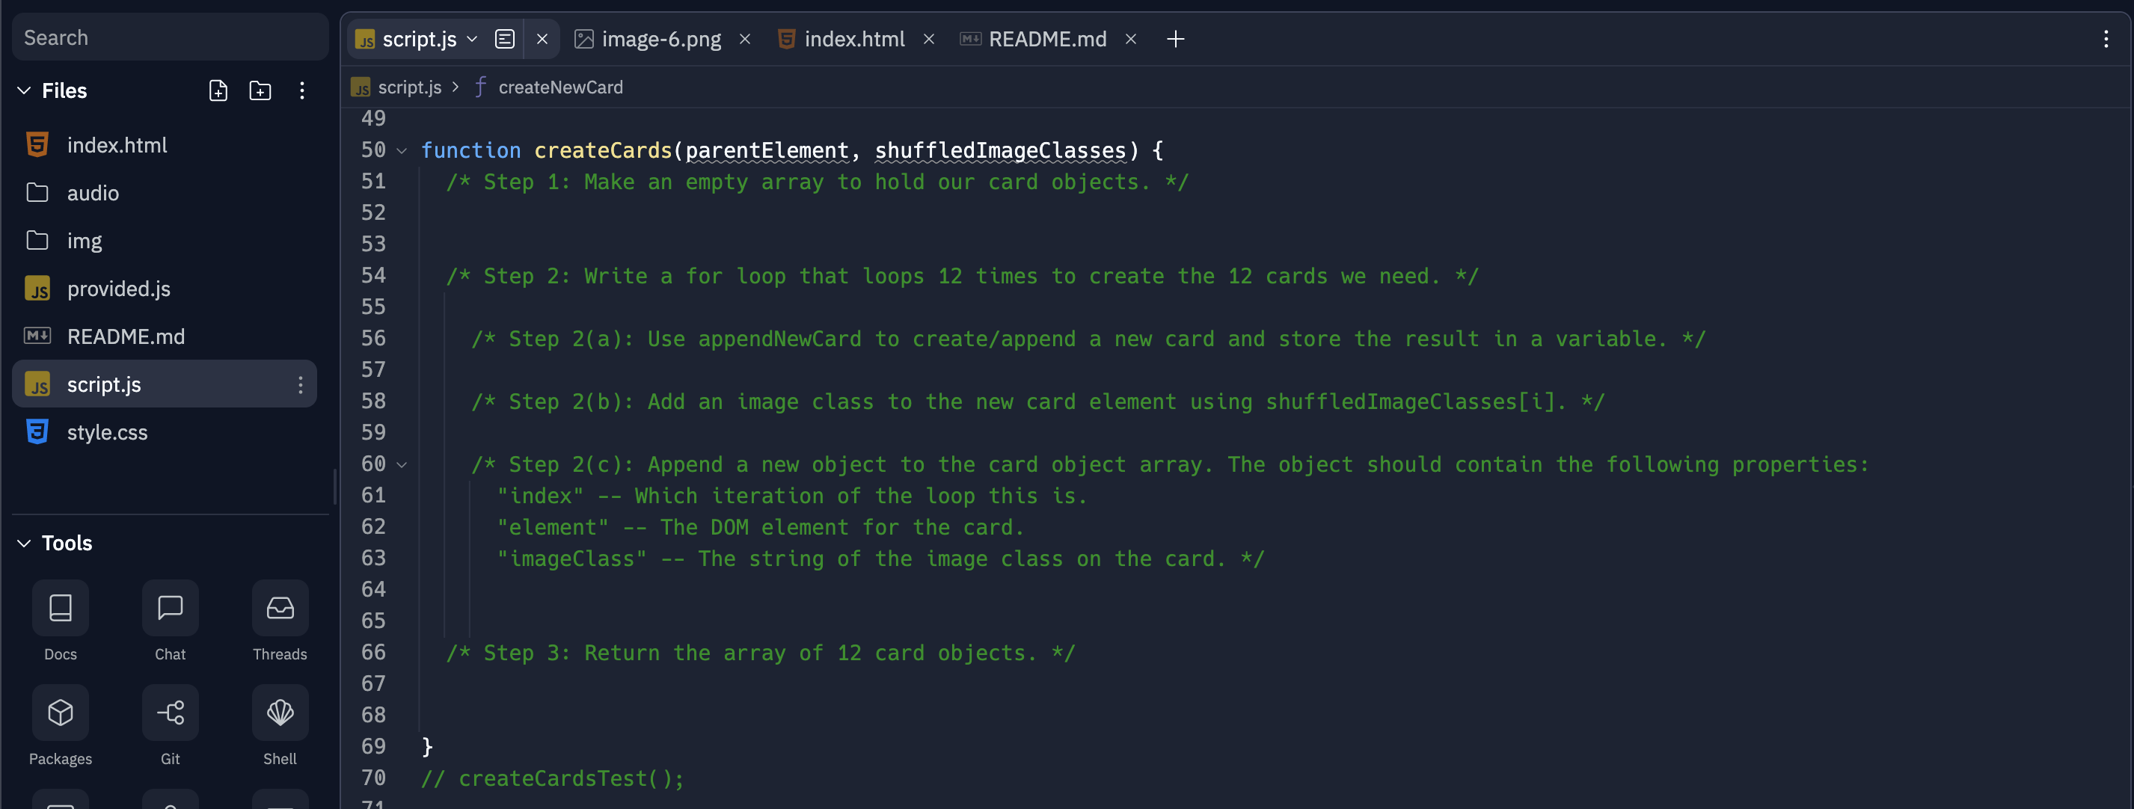Screen dimensions: 2134x809
Task: Open the Chat tool
Action: click(x=170, y=609)
